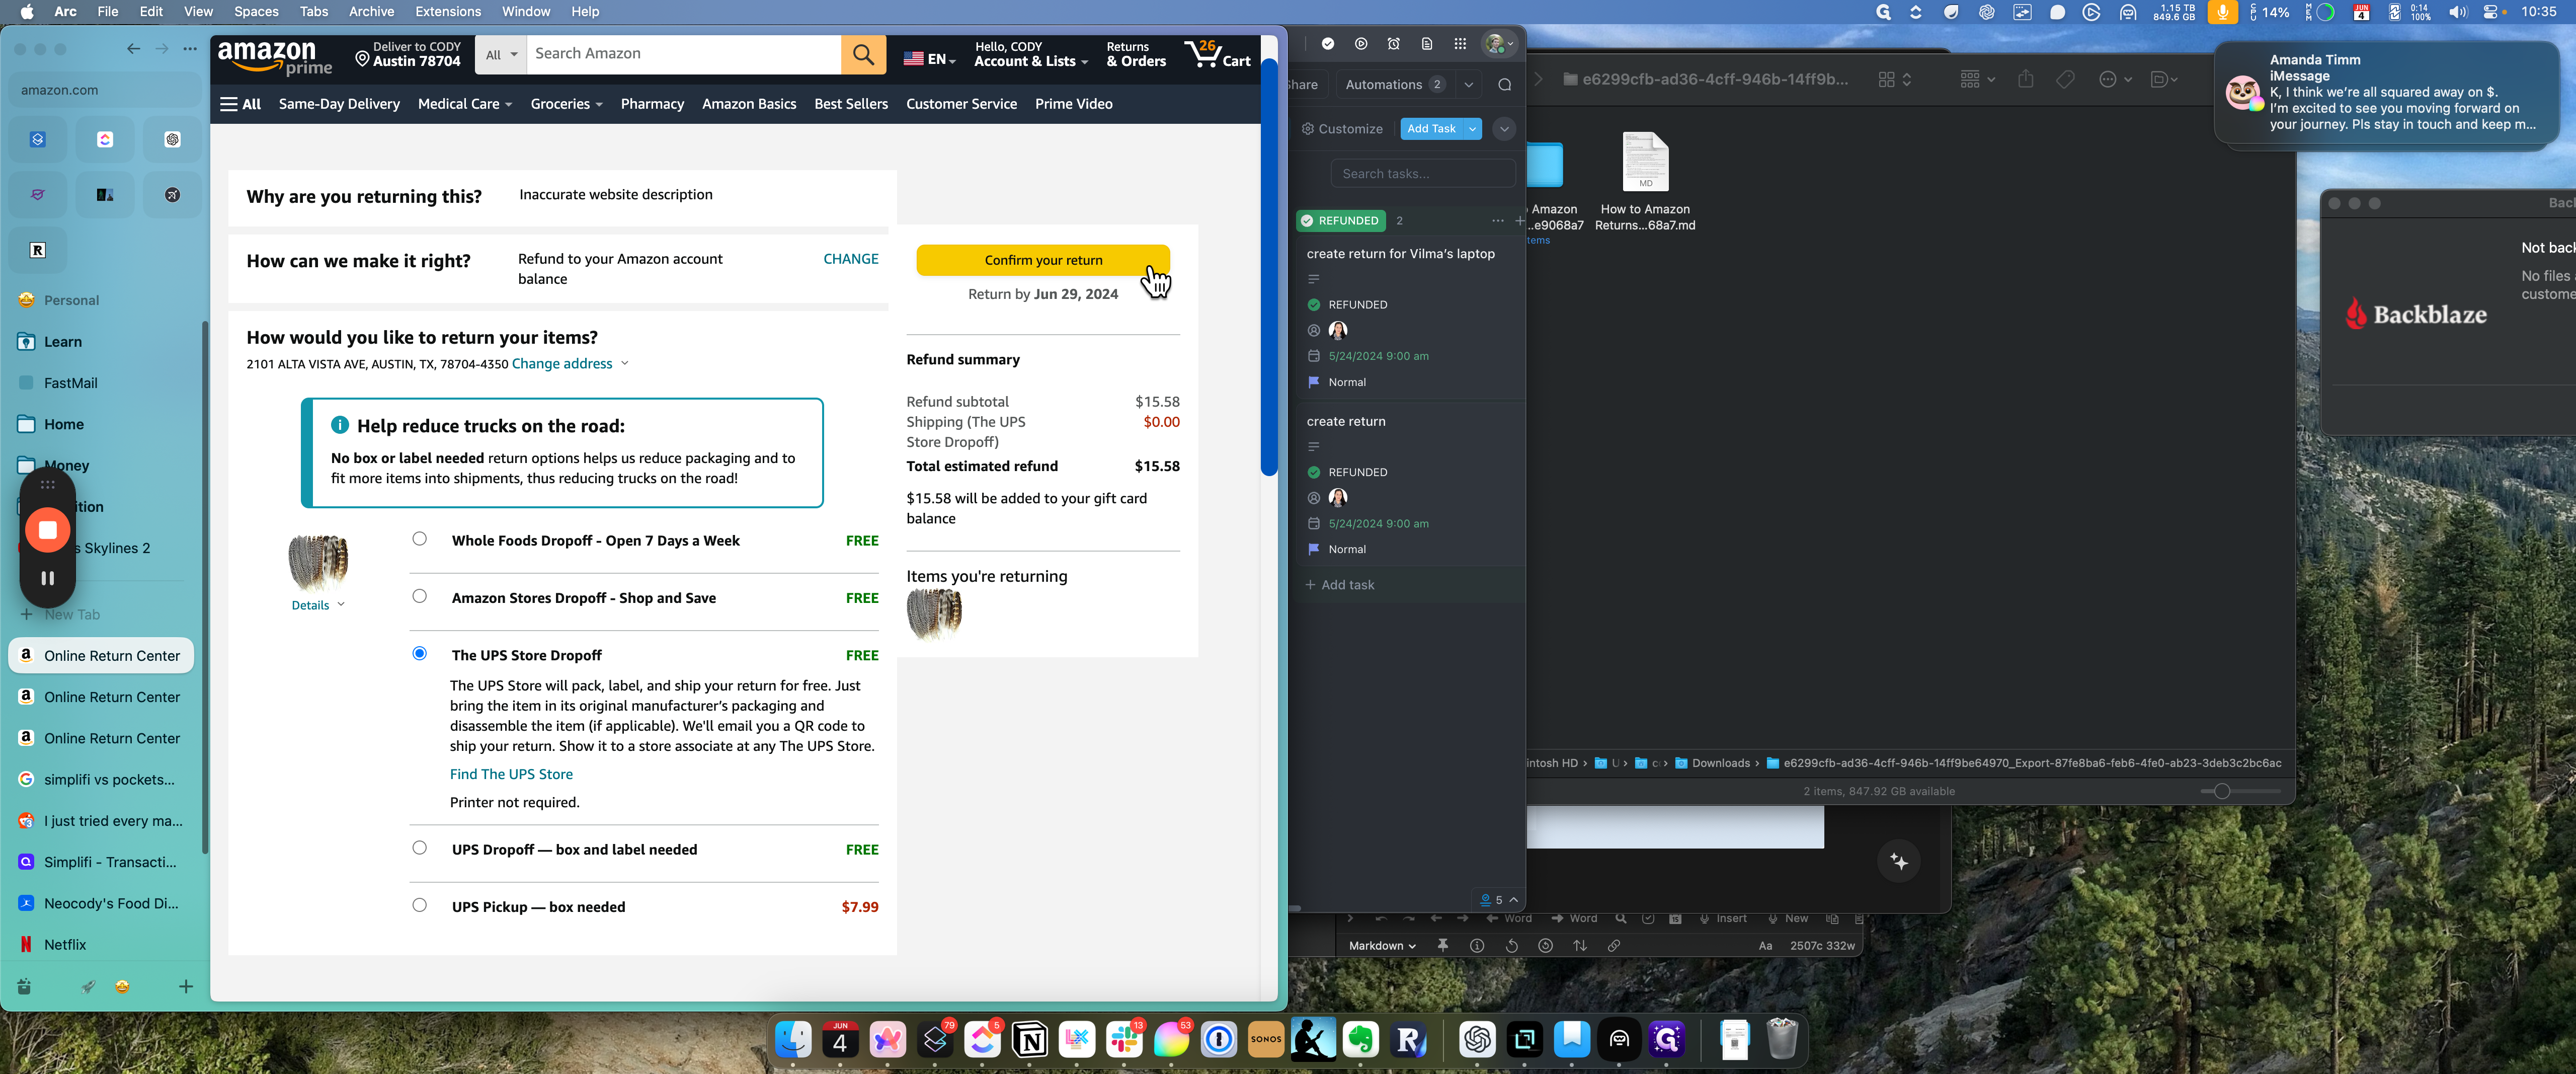Click the Search tasks field in ClickUp
The height and width of the screenshot is (1074, 2576).
(x=1423, y=174)
